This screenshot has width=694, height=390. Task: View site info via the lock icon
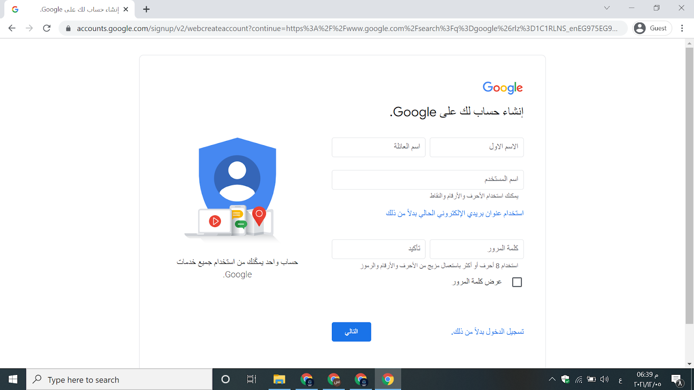pos(68,28)
